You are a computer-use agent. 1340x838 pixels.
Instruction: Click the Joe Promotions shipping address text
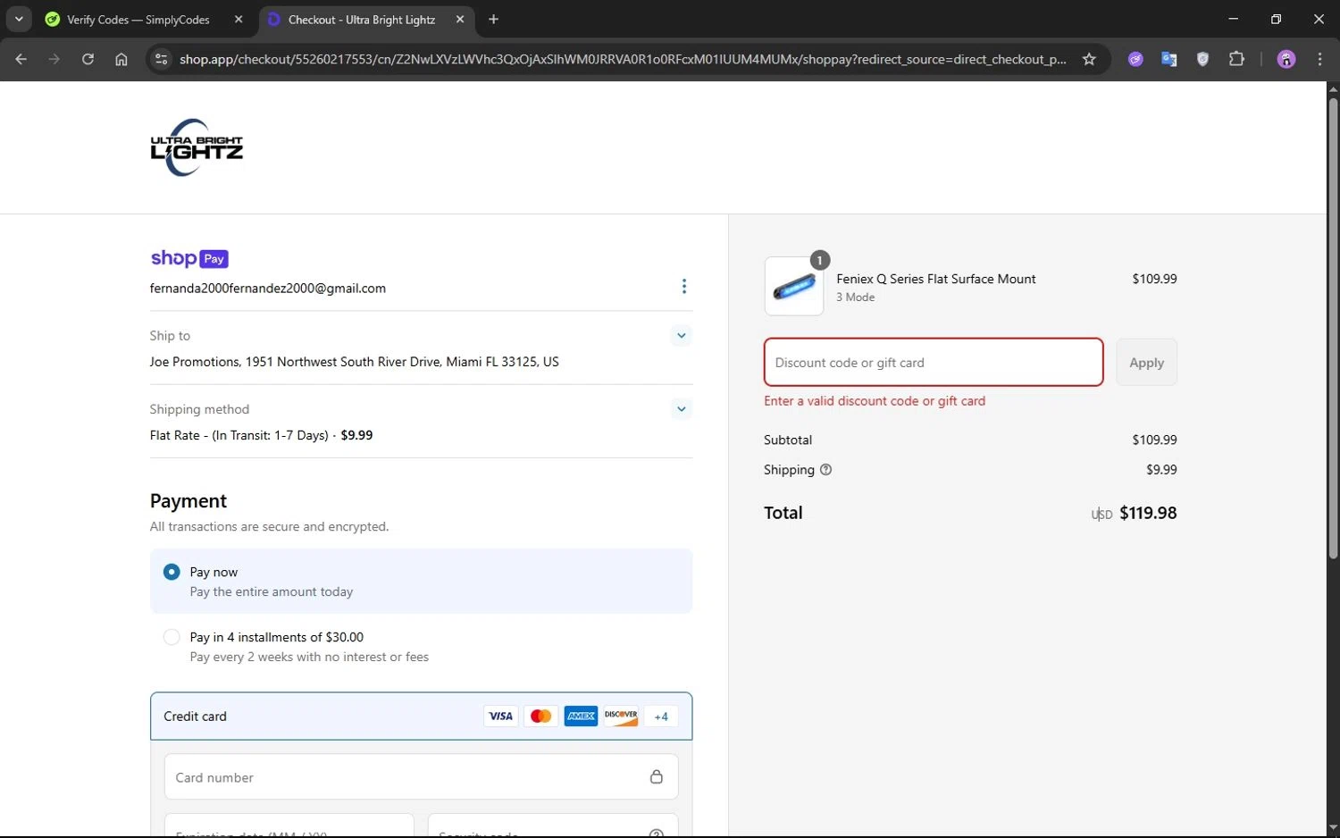pyautogui.click(x=355, y=362)
